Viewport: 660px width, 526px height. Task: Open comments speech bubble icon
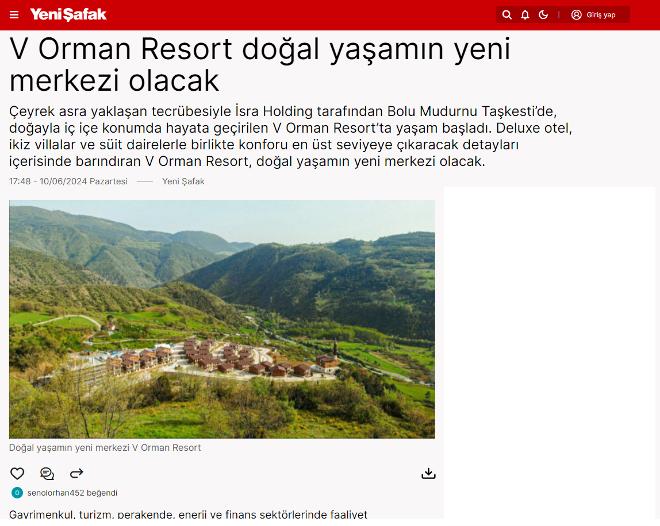tap(47, 473)
